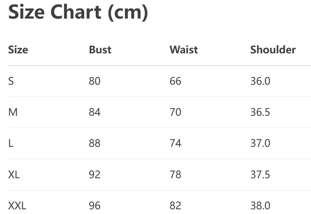311x214 pixels.
Task: Click waist value 74 for size L
Action: 175,143
